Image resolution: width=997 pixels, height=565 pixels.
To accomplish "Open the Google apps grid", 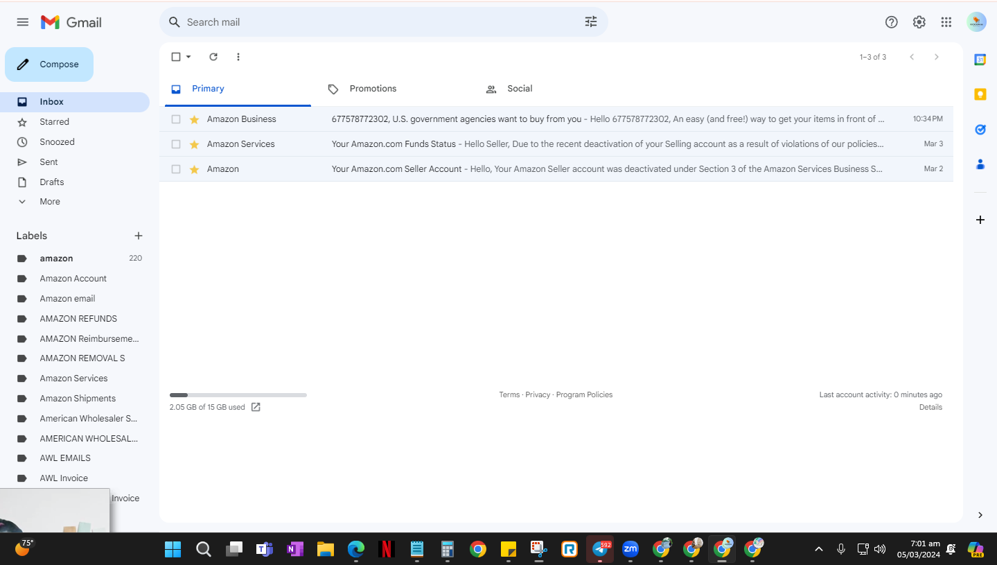I will (946, 22).
